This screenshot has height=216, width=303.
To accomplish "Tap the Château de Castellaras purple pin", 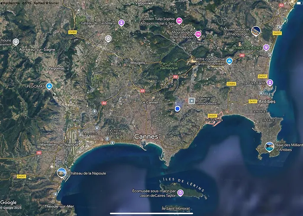I will click(x=121, y=23).
